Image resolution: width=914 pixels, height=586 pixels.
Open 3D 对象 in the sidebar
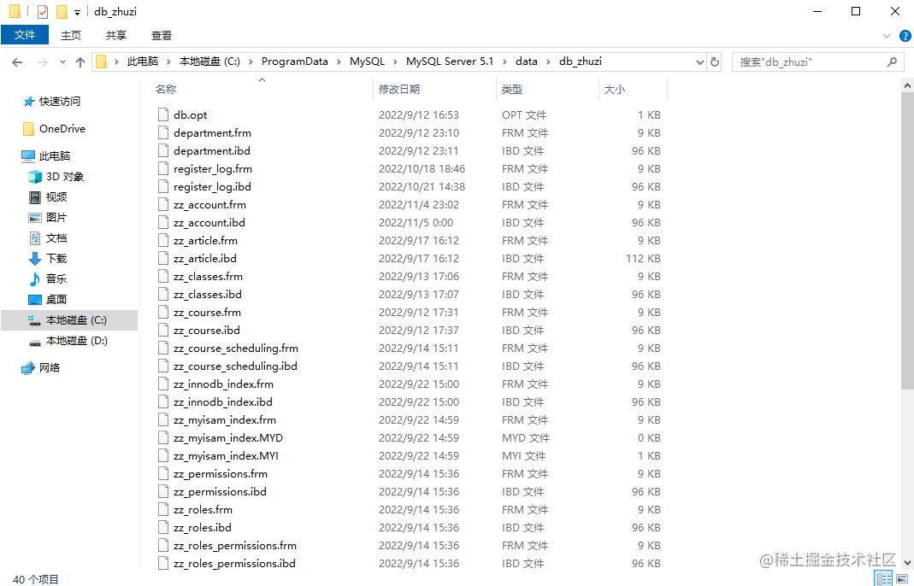[65, 177]
